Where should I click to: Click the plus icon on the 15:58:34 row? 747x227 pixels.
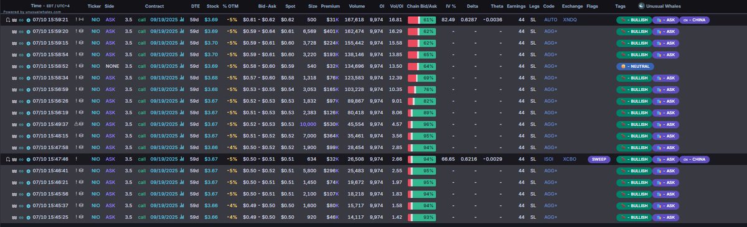coord(29,78)
